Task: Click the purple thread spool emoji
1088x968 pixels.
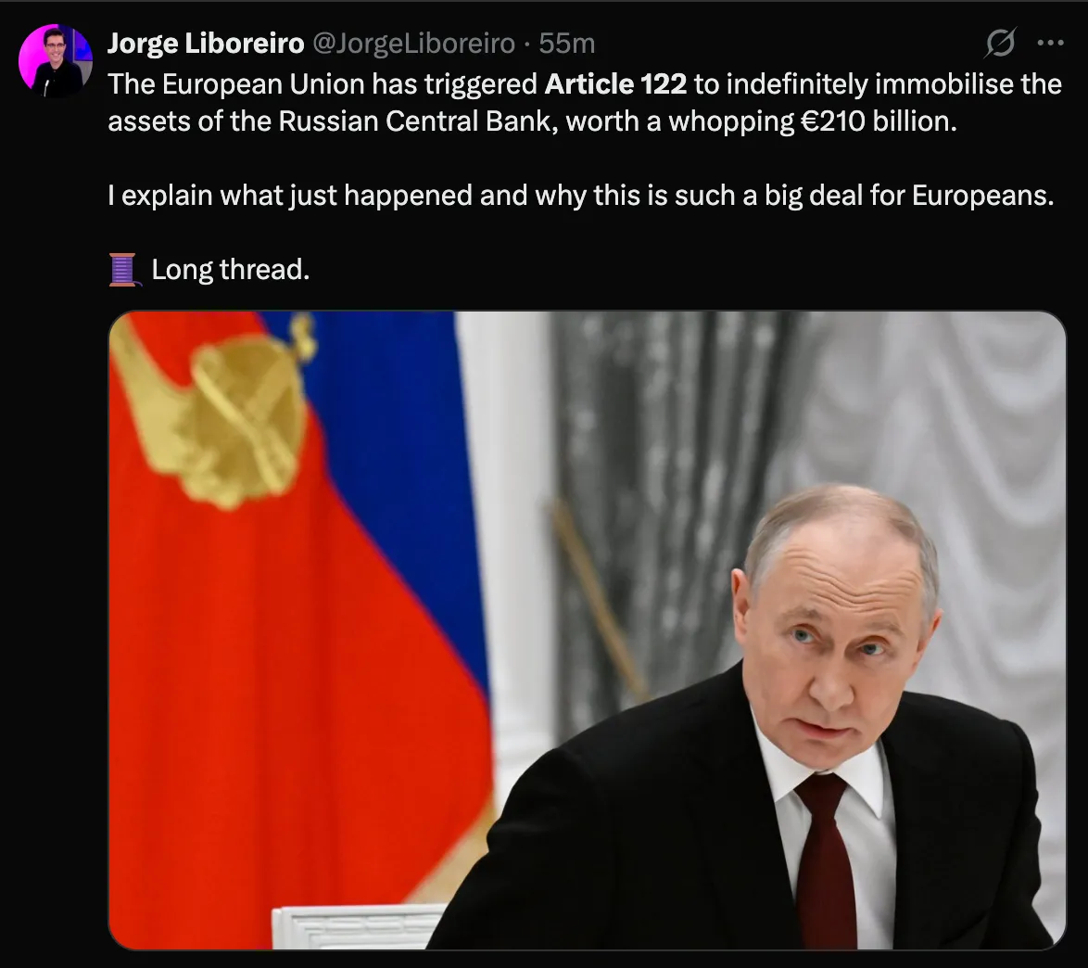Action: [123, 270]
